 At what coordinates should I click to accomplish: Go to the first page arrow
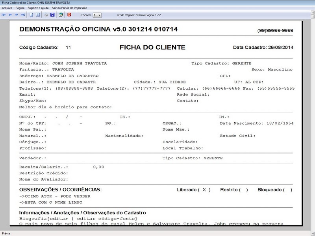pos(4,15)
